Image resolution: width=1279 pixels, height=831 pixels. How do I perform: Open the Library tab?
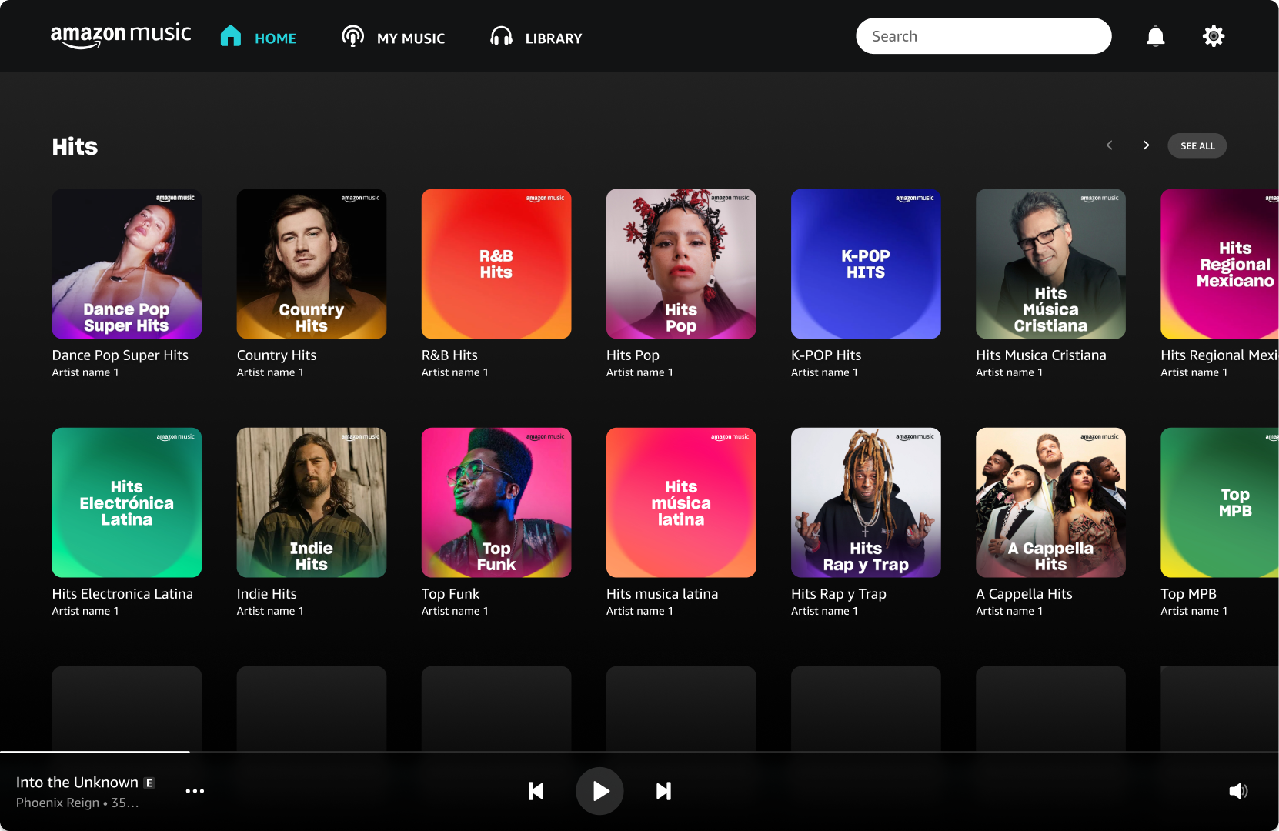(536, 38)
